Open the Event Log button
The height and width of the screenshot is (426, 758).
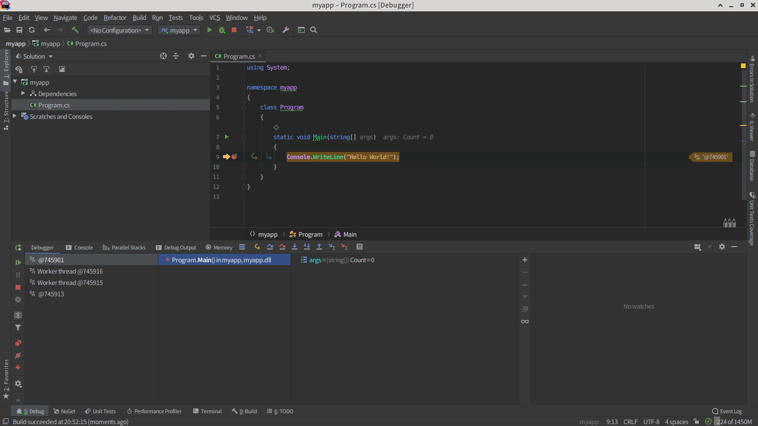tap(727, 411)
